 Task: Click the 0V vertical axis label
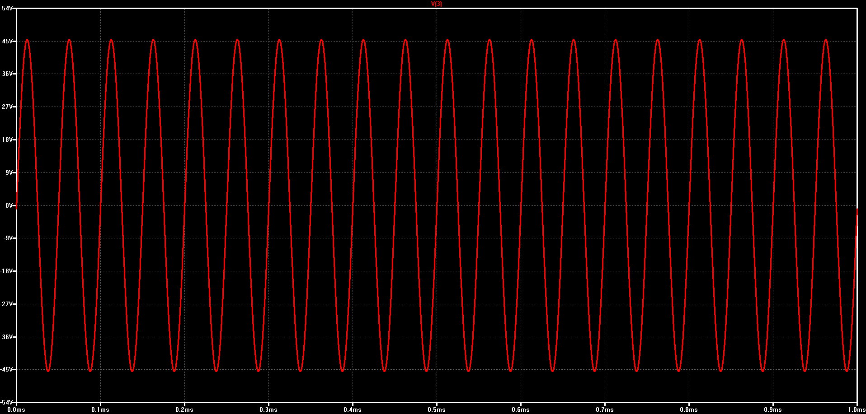pos(9,205)
